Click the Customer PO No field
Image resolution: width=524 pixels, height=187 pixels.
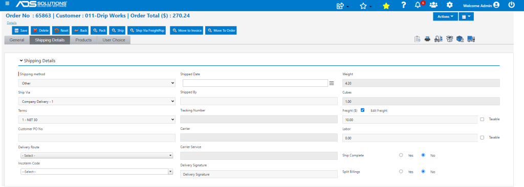click(97, 137)
